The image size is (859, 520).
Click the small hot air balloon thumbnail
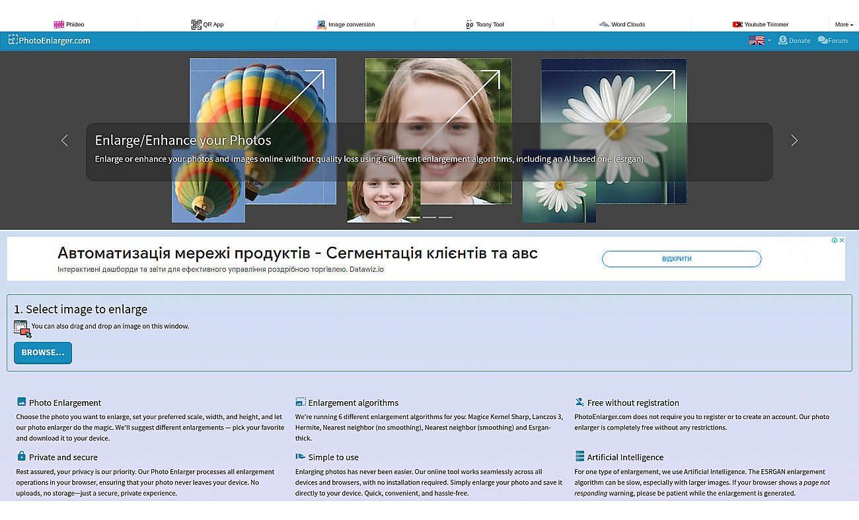(x=208, y=187)
